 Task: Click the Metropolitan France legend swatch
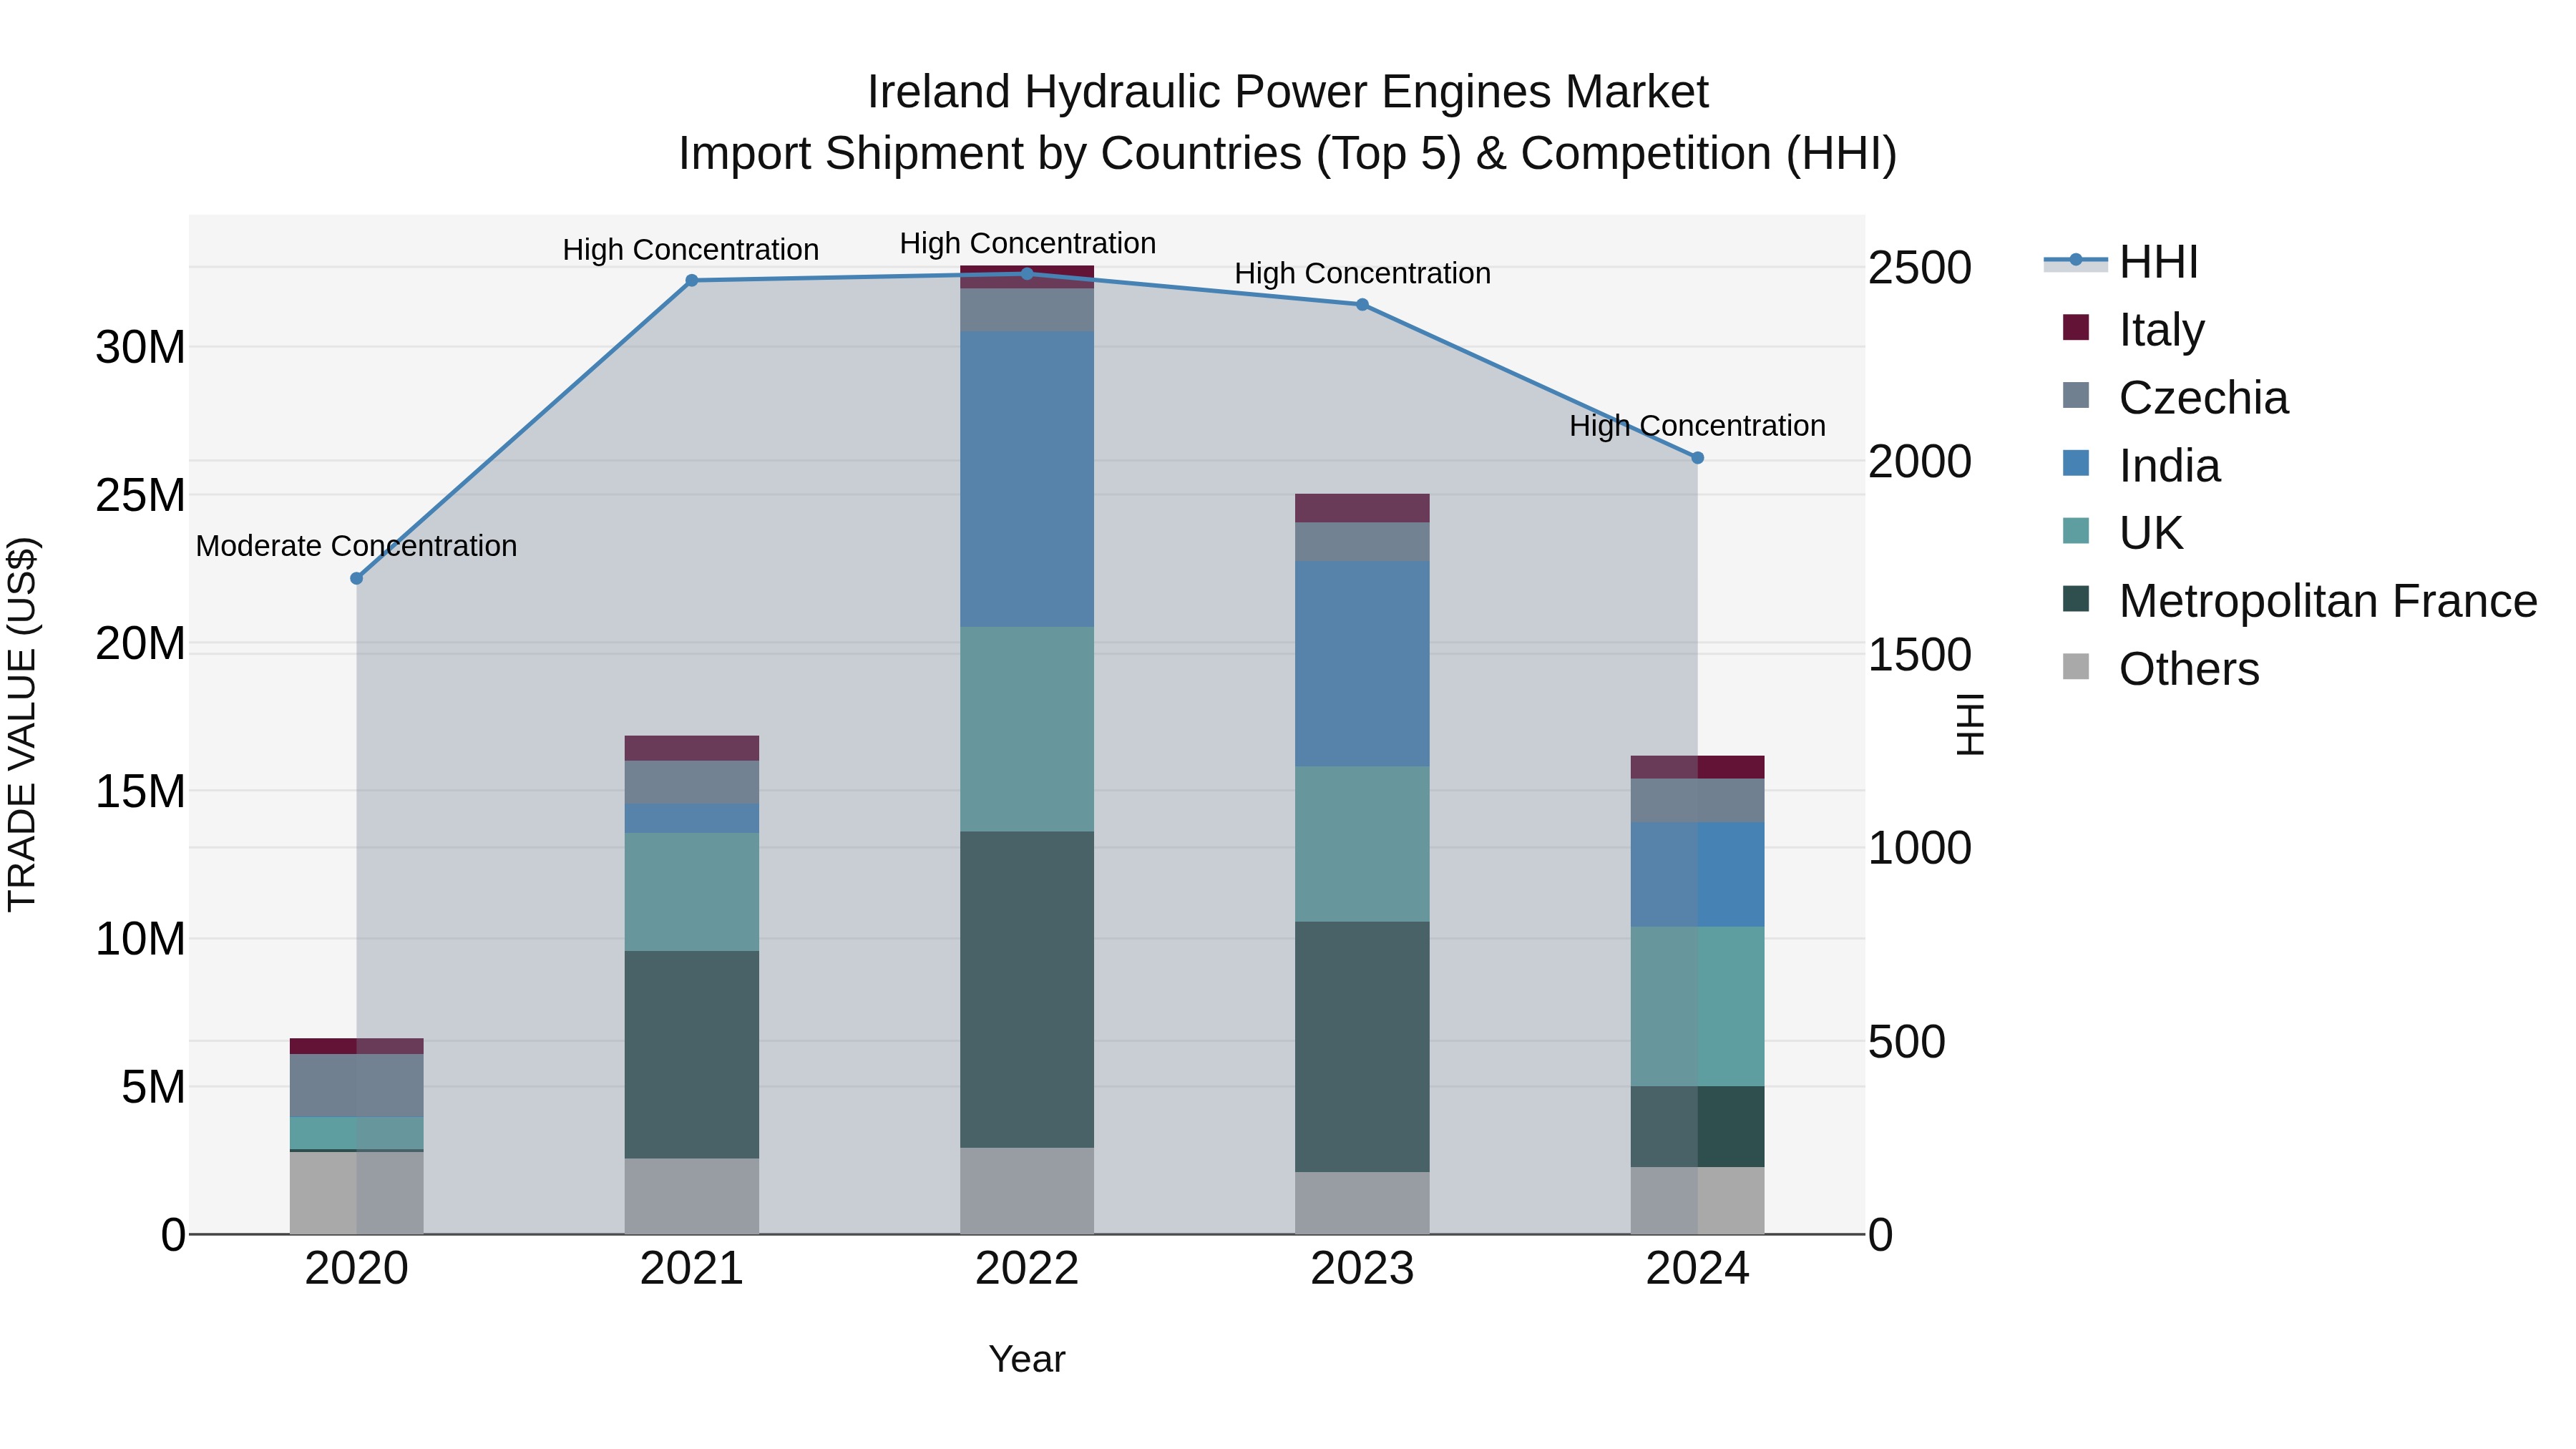pos(2076,599)
